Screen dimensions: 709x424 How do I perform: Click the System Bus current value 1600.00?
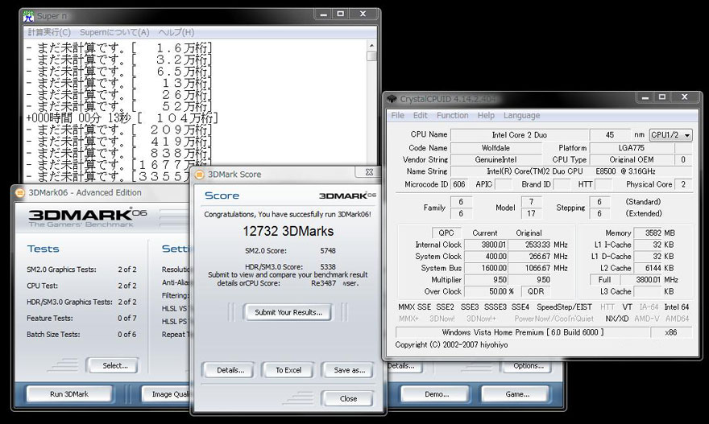(x=486, y=268)
